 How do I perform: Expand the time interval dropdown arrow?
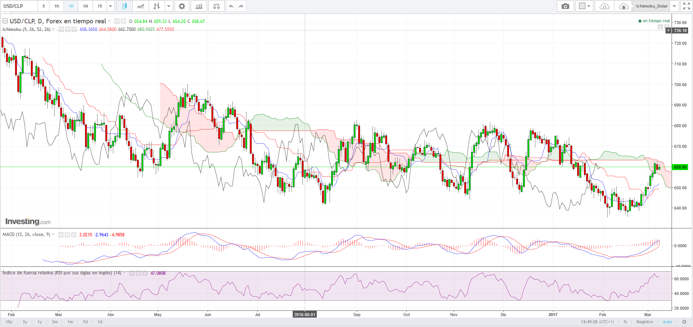pyautogui.click(x=110, y=6)
